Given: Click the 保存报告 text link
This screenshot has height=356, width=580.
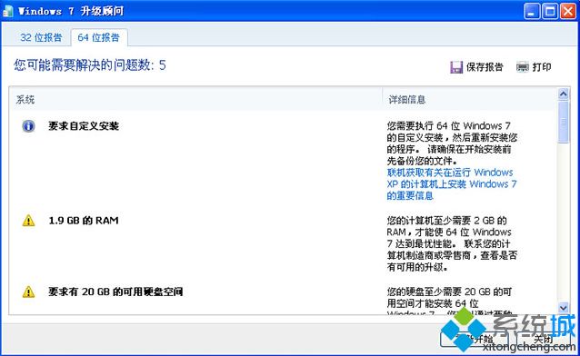Looking at the screenshot, I should tap(485, 67).
